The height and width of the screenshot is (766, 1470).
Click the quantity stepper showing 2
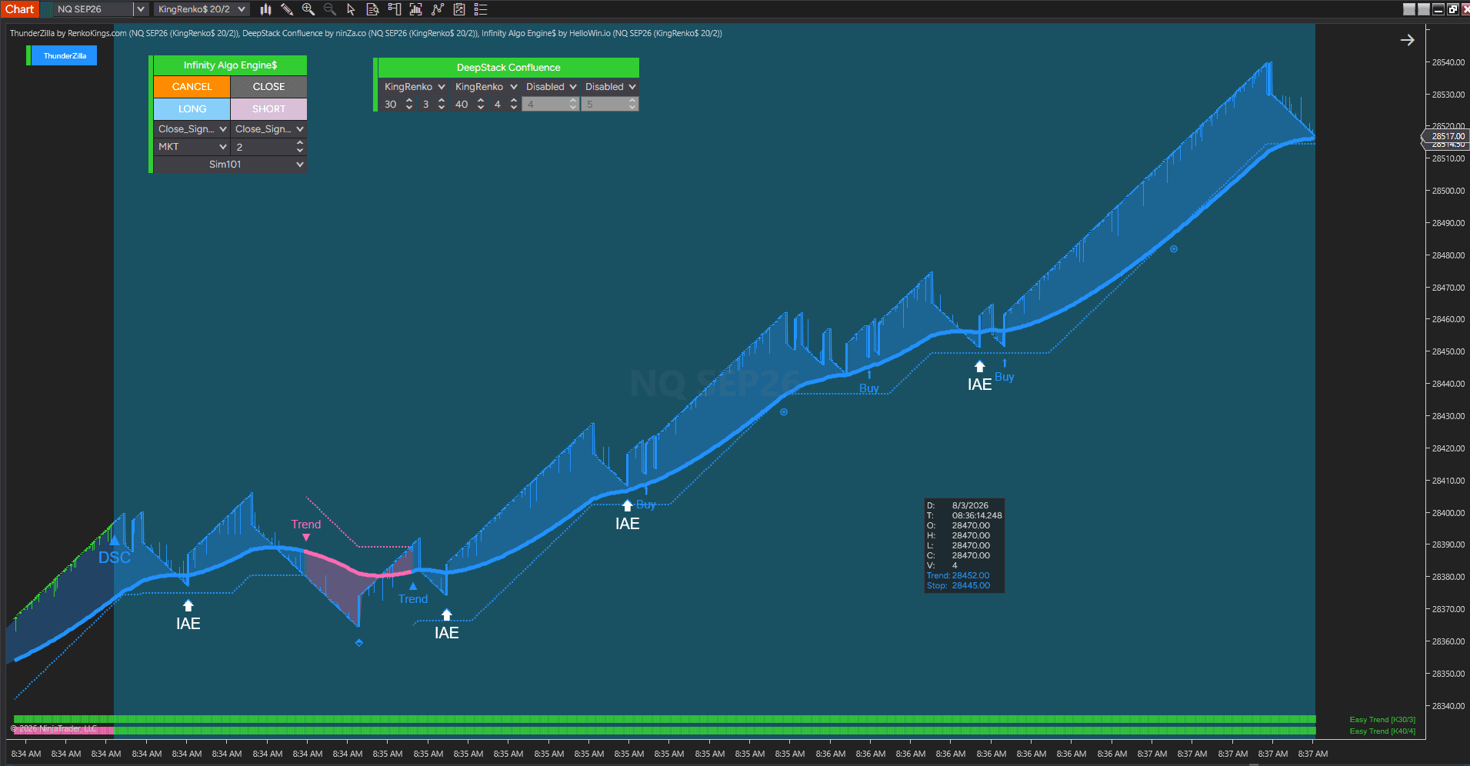(268, 147)
